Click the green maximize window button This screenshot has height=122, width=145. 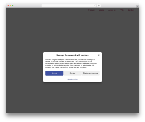[x=13, y=5]
